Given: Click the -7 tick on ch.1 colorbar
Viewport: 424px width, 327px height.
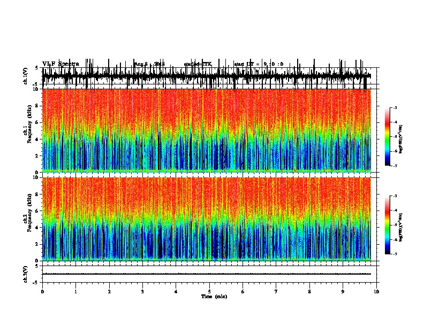Looking at the screenshot, I should click(x=395, y=166).
